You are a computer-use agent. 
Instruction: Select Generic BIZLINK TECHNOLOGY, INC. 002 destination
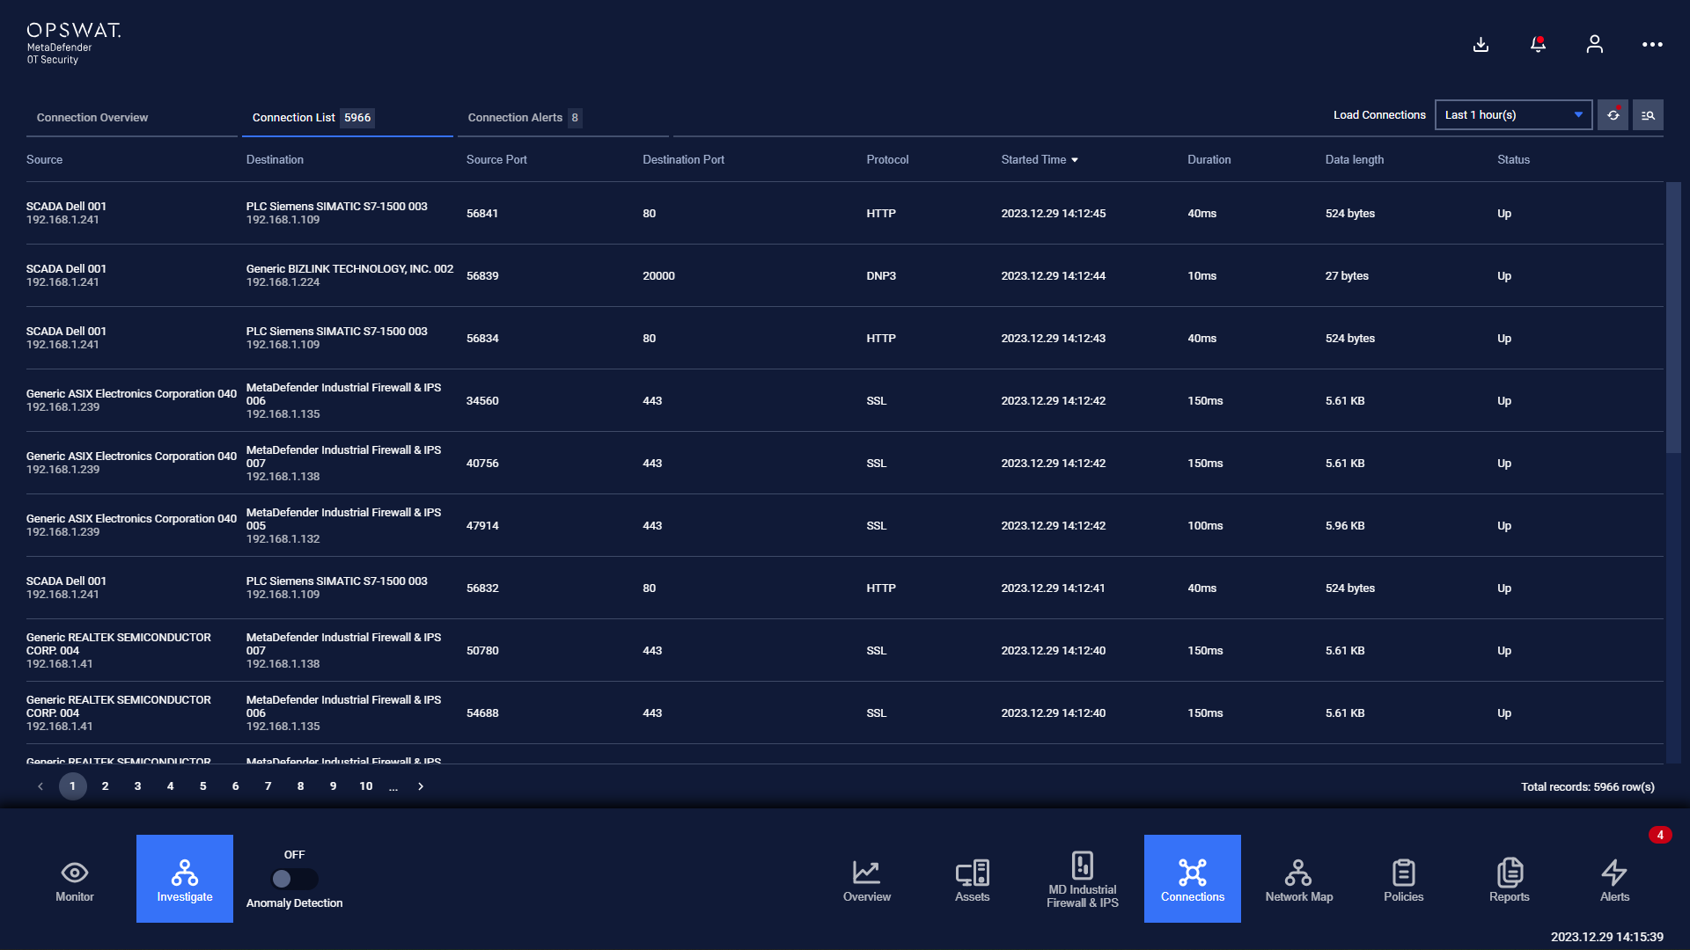click(x=349, y=269)
